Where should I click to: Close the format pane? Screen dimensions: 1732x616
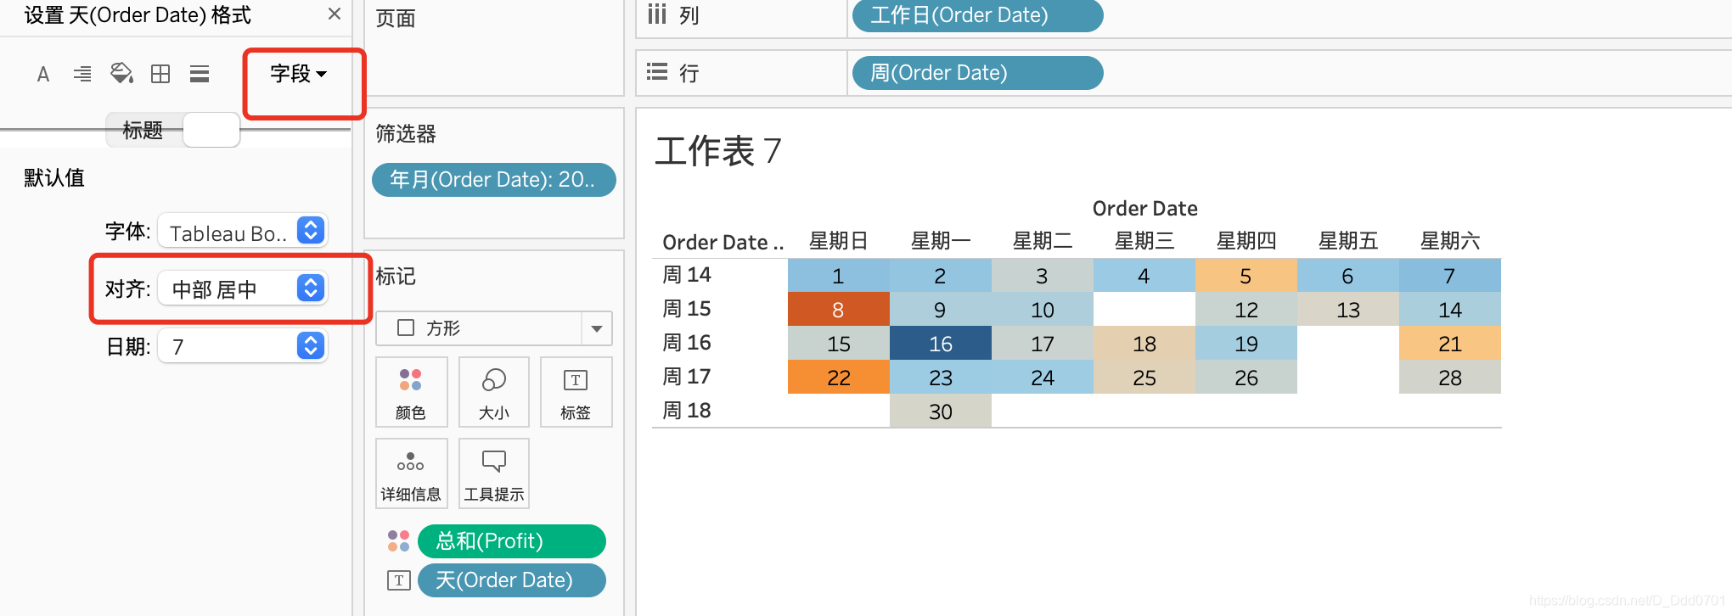(334, 14)
